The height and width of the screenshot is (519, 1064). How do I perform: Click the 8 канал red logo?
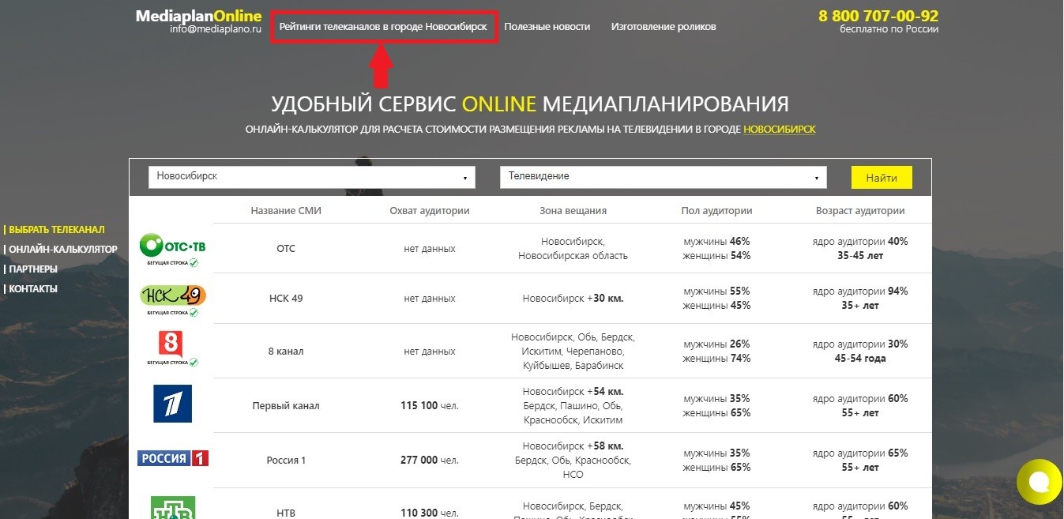pyautogui.click(x=171, y=344)
